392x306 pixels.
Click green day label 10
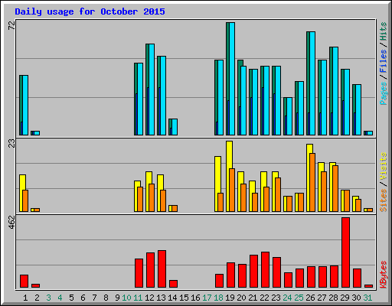pyautogui.click(x=126, y=298)
